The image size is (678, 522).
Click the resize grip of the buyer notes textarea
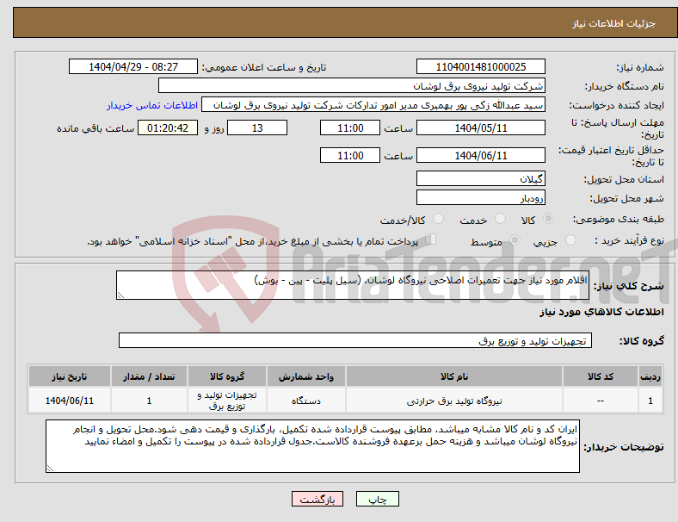coord(50,468)
